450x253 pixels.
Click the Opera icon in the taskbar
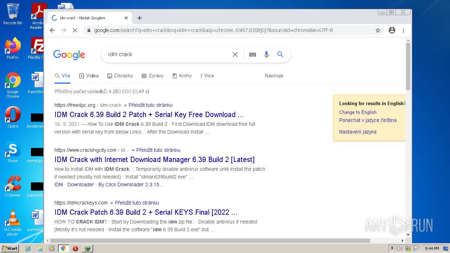[75, 248]
